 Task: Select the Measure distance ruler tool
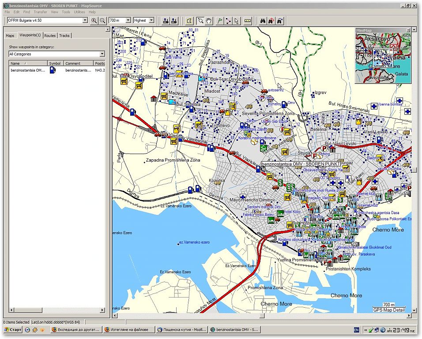pyautogui.click(x=248, y=20)
